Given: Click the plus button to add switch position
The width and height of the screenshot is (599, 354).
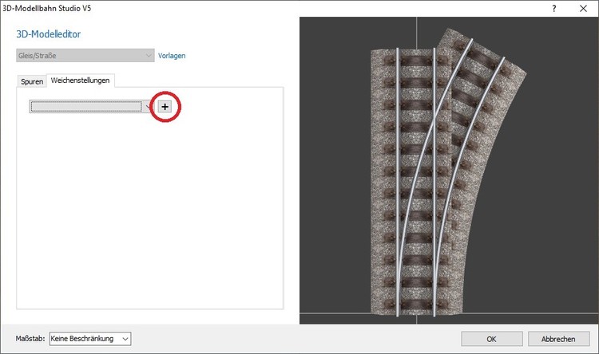Looking at the screenshot, I should coord(165,107).
